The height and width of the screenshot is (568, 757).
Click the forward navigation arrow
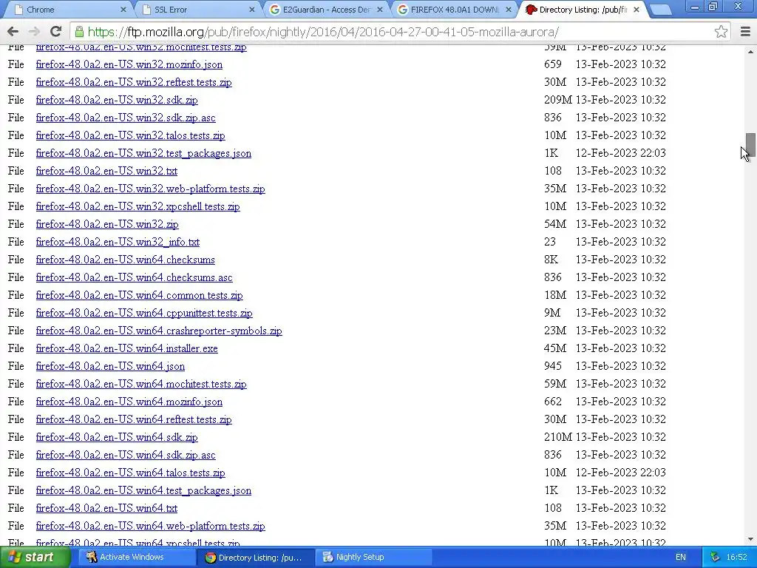[x=34, y=32]
